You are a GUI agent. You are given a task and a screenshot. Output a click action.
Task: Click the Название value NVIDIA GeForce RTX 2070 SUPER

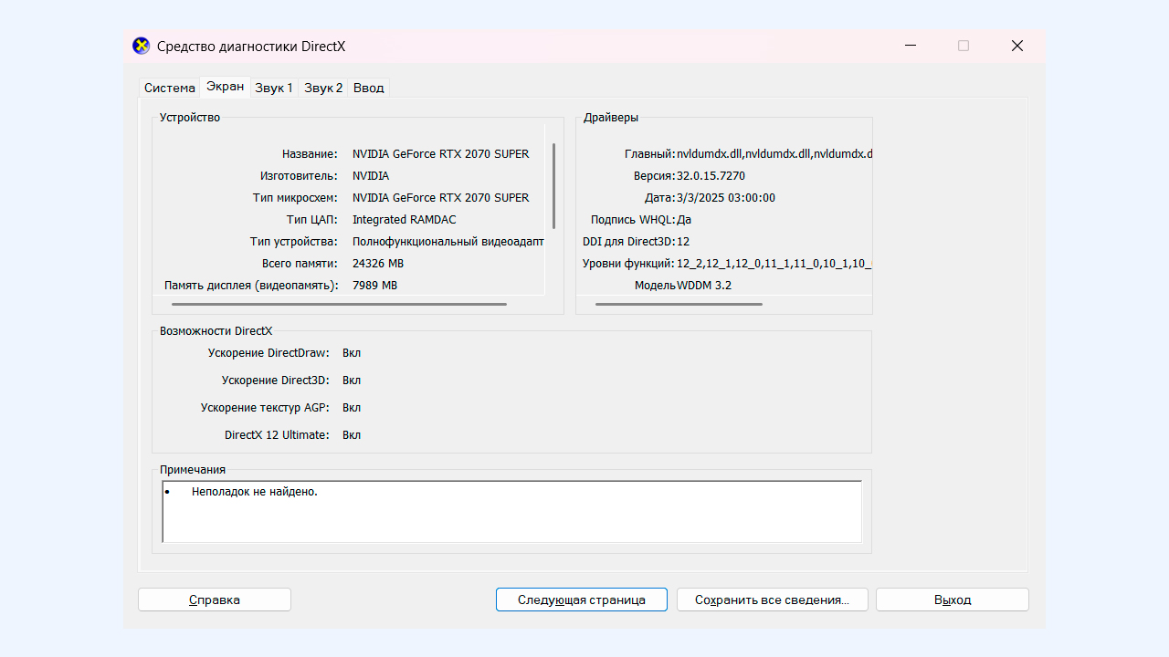[x=441, y=154]
